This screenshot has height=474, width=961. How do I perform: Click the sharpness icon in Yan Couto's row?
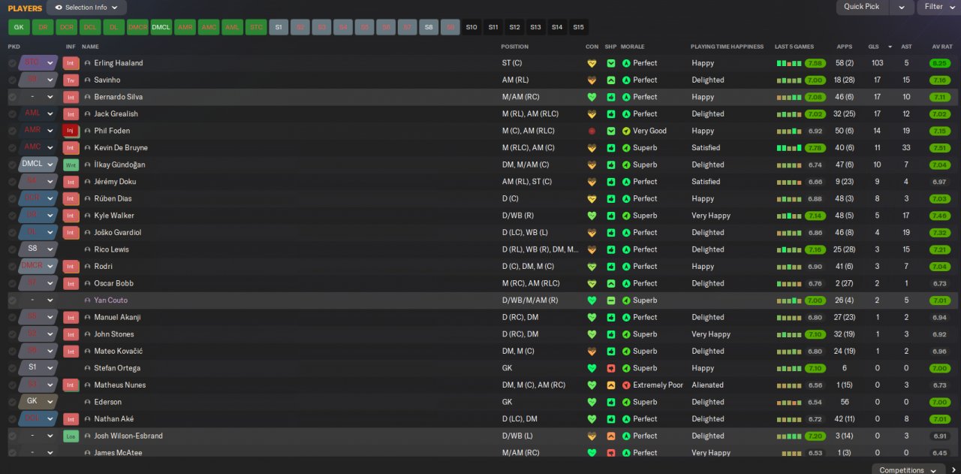tap(611, 300)
